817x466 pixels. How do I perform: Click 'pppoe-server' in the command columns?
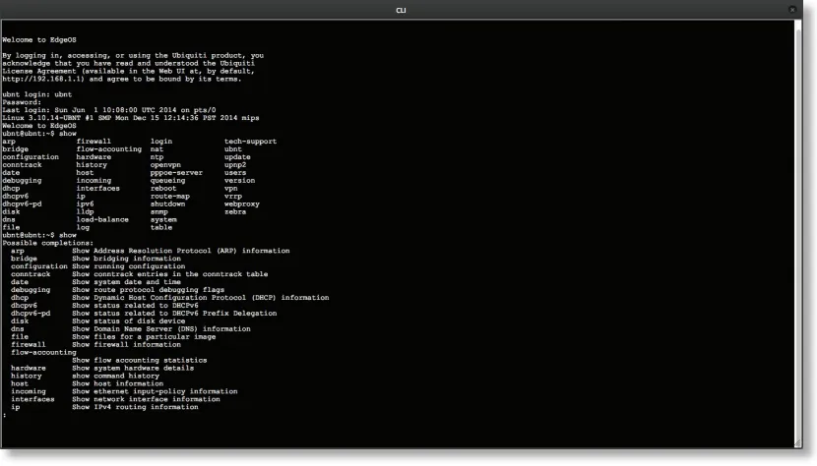coord(176,172)
